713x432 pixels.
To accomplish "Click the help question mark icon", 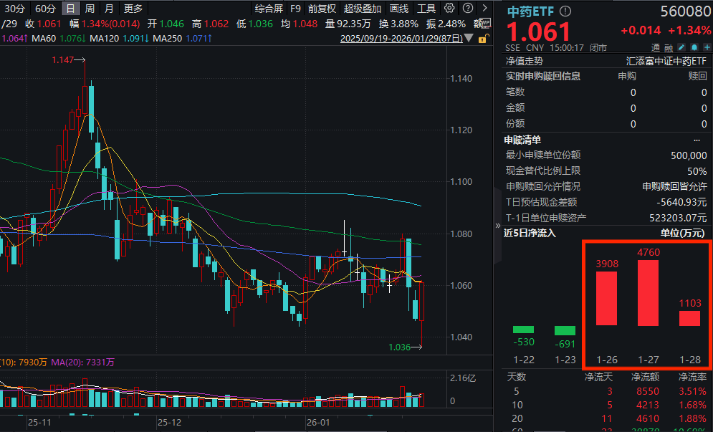I will [x=466, y=7].
